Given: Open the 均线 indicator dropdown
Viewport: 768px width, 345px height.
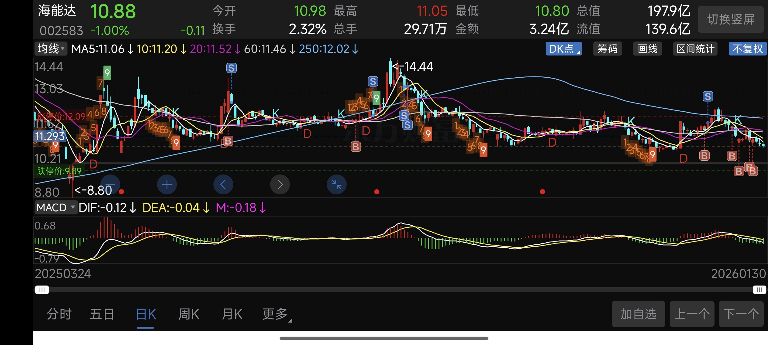Looking at the screenshot, I should [x=51, y=49].
